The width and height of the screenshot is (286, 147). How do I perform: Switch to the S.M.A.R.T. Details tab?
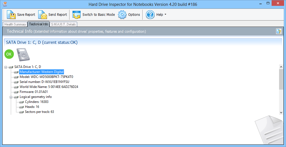(63, 24)
